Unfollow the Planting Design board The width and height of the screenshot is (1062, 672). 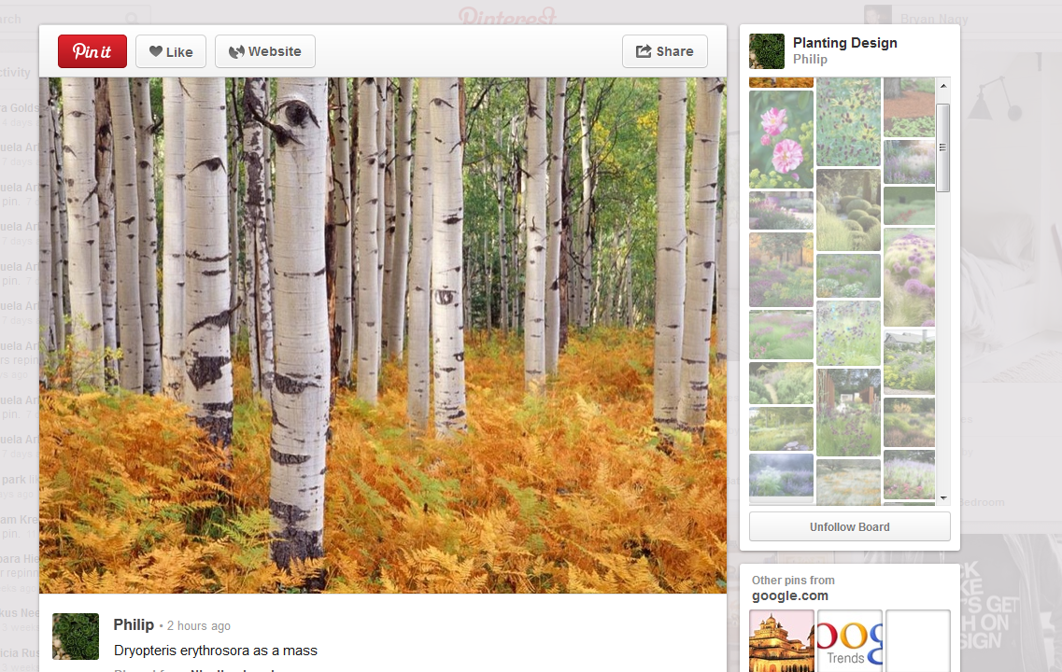[x=849, y=526]
